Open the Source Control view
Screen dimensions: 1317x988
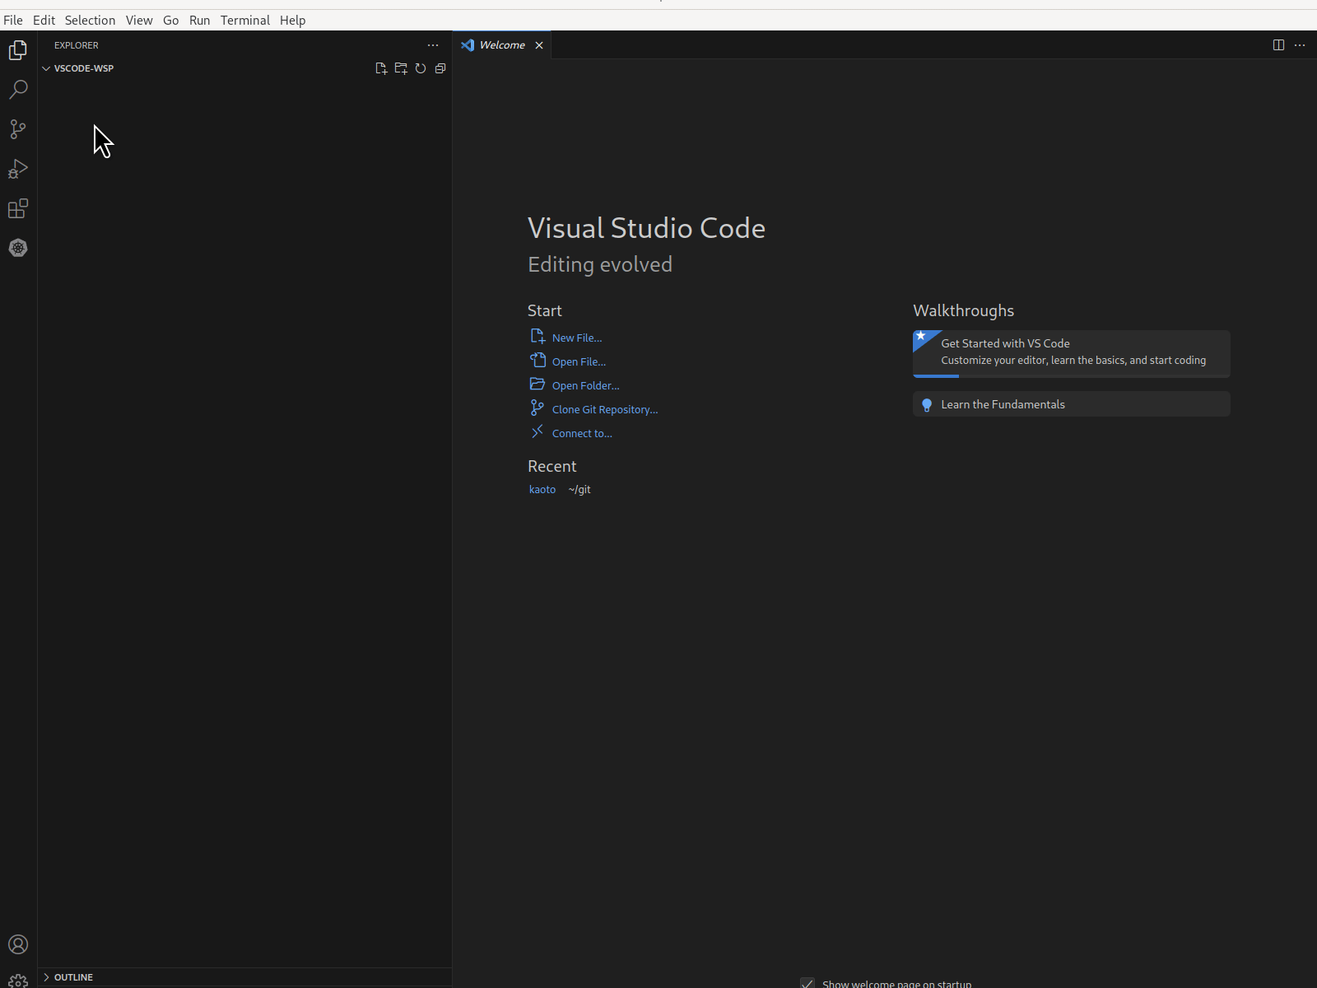[x=18, y=129]
